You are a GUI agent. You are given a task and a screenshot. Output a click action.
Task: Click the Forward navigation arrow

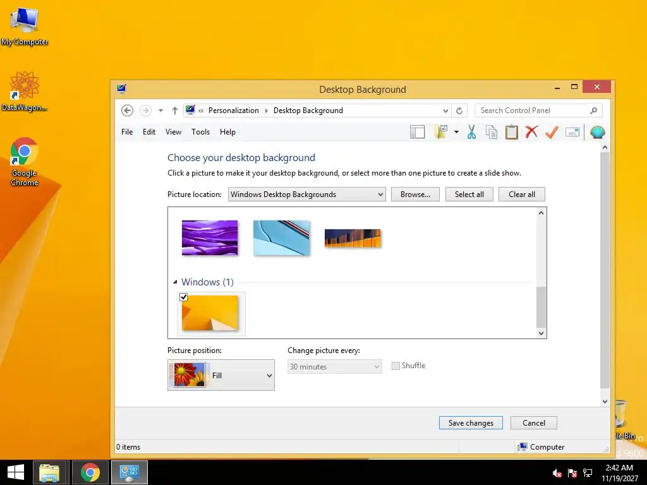pyautogui.click(x=145, y=111)
